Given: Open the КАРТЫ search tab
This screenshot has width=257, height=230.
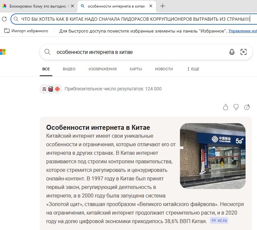Looking at the screenshot, I should [136, 69].
